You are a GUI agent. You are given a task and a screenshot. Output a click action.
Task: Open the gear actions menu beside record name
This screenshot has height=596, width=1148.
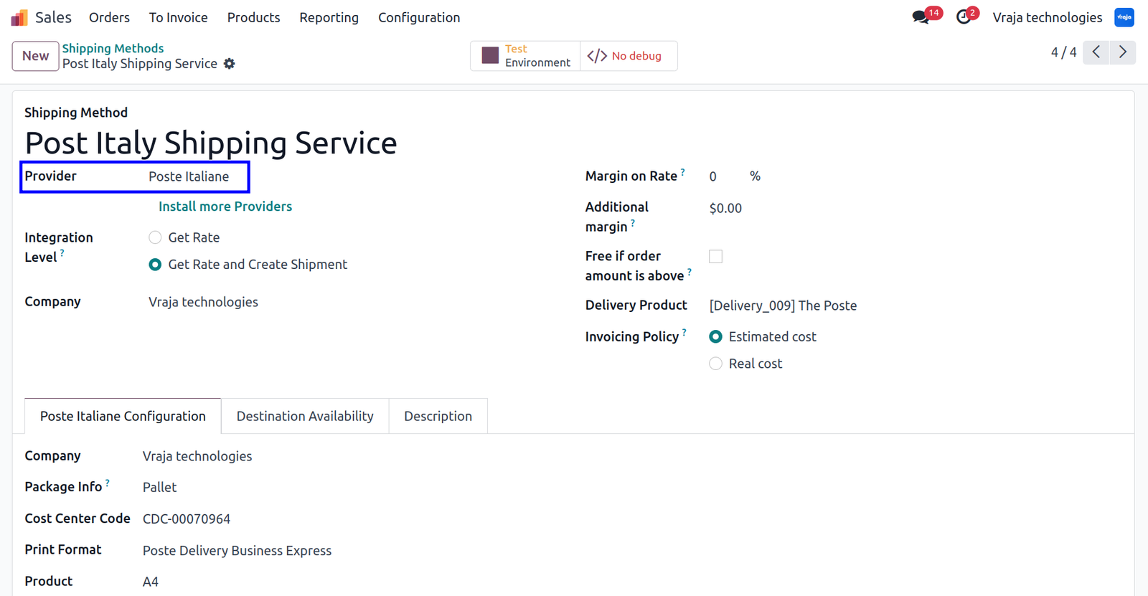coord(230,64)
